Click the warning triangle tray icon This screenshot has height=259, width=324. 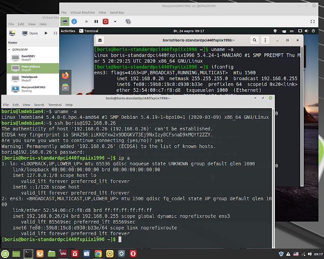[288, 254]
